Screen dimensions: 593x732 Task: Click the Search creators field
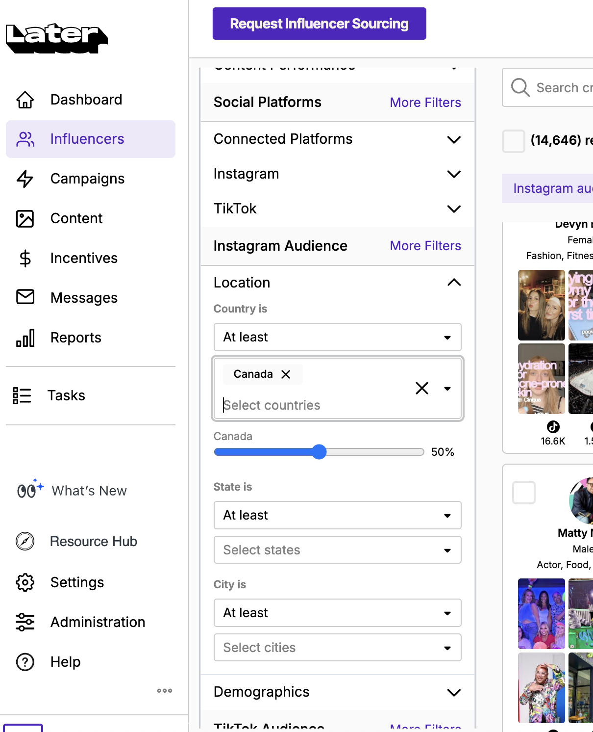[x=547, y=87]
